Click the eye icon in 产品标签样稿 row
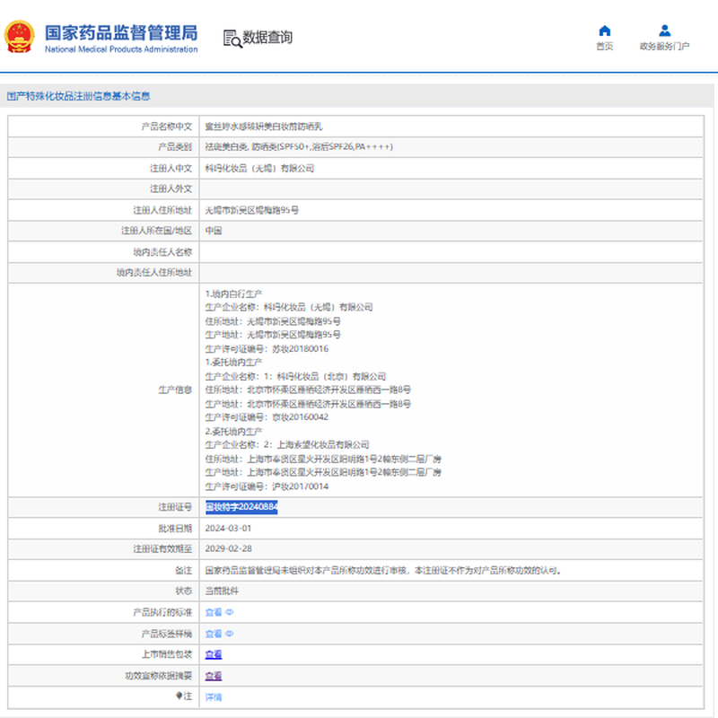Image resolution: width=718 pixels, height=718 pixels. pyautogui.click(x=230, y=634)
